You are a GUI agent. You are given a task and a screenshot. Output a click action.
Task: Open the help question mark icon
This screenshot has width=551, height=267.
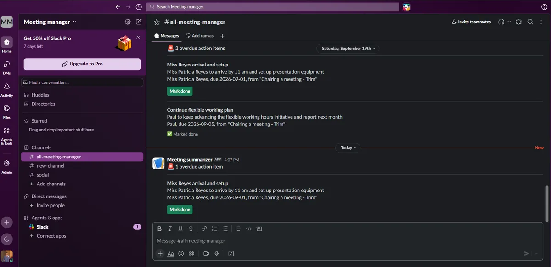click(544, 7)
